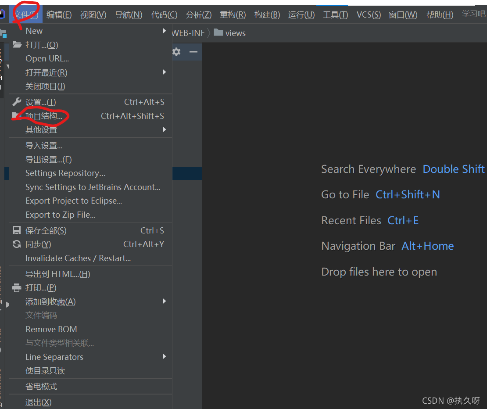Click the floppy disk icon for 保存全部
Image resolution: width=487 pixels, height=409 pixels.
pos(17,230)
